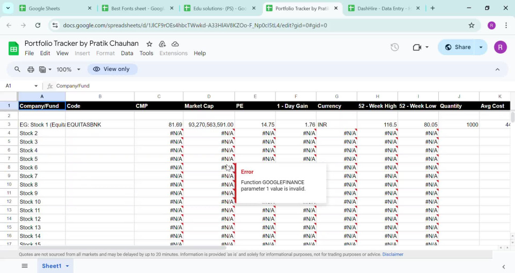The image size is (515, 273).
Task: Show side panel arrow at bottom right
Action: (504, 267)
